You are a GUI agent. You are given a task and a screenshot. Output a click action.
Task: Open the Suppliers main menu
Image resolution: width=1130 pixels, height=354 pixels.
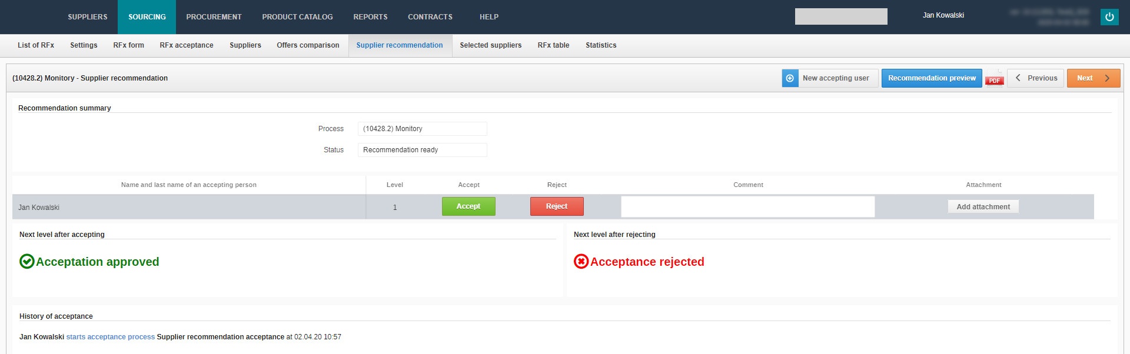pos(88,17)
